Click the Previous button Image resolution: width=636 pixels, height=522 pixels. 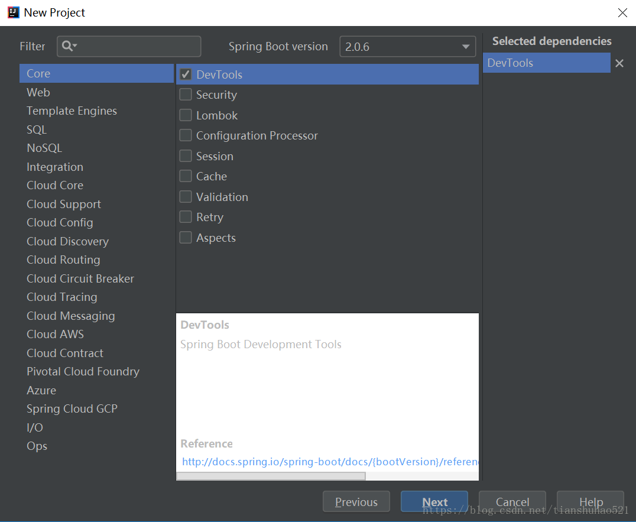[x=356, y=502]
